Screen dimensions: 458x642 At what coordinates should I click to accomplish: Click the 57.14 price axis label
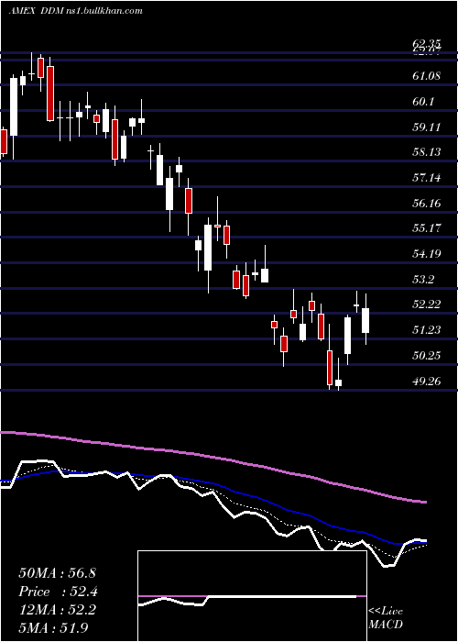click(x=427, y=178)
